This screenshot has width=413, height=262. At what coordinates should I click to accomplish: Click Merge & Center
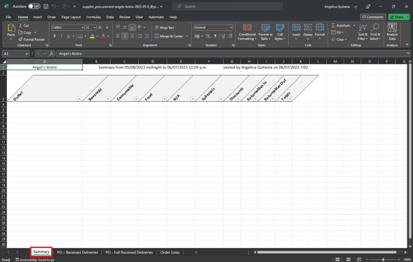(x=169, y=36)
